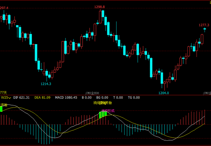Click the green block at MACD left edge
Image resolution: width=211 pixels, height=146 pixels.
tap(1, 109)
